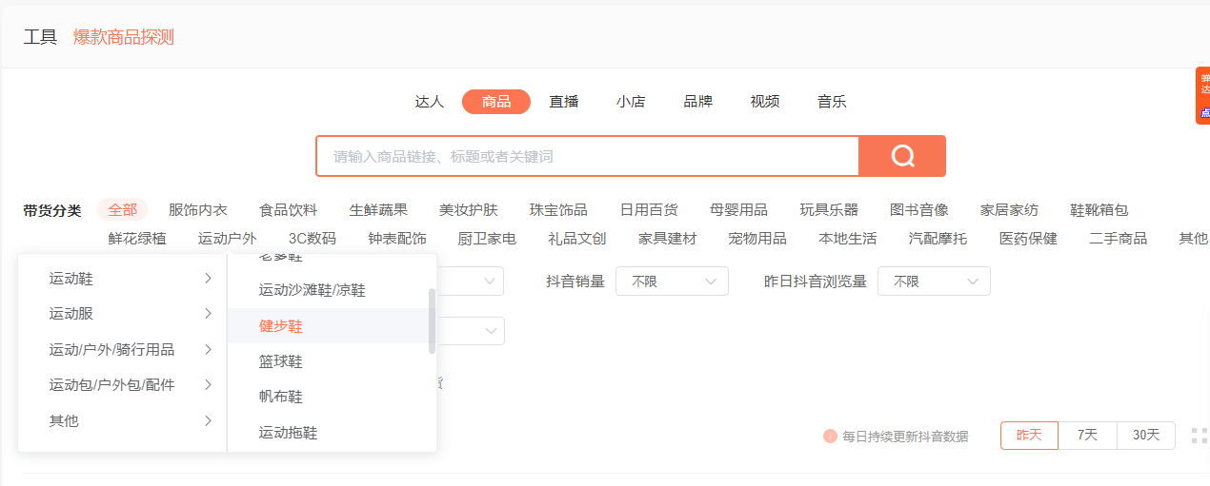Select the 7天 time range button
1210x486 pixels.
tap(1087, 436)
